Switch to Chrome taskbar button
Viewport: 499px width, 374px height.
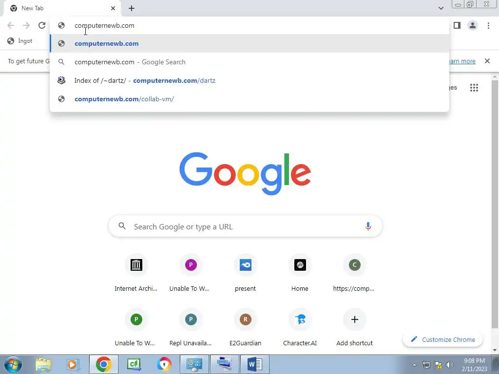pyautogui.click(x=103, y=364)
